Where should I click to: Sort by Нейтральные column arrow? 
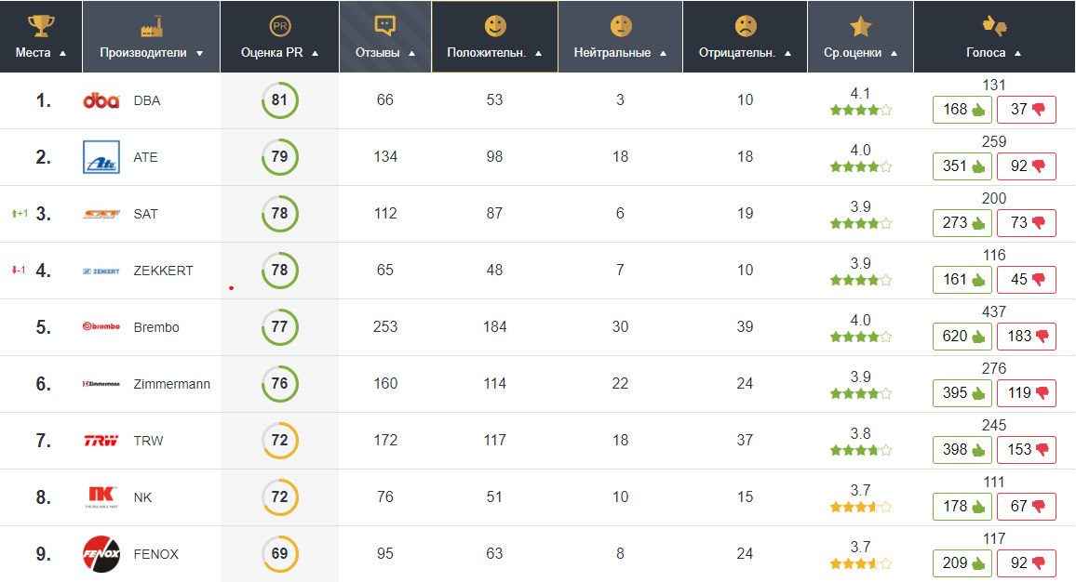click(x=663, y=54)
